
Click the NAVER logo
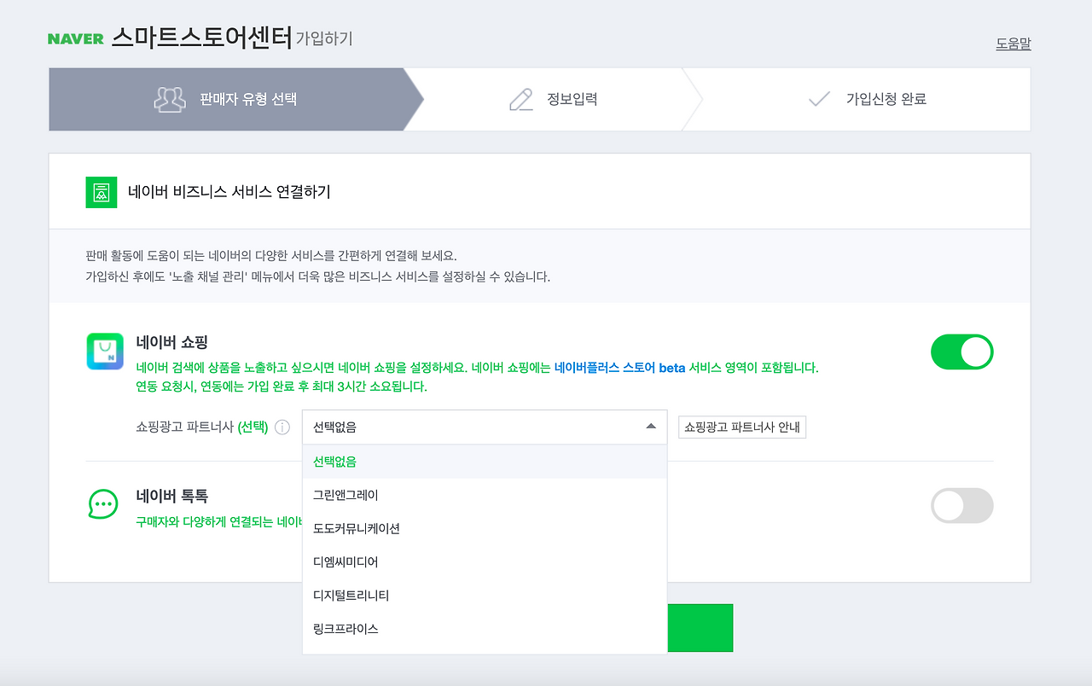pyautogui.click(x=76, y=39)
